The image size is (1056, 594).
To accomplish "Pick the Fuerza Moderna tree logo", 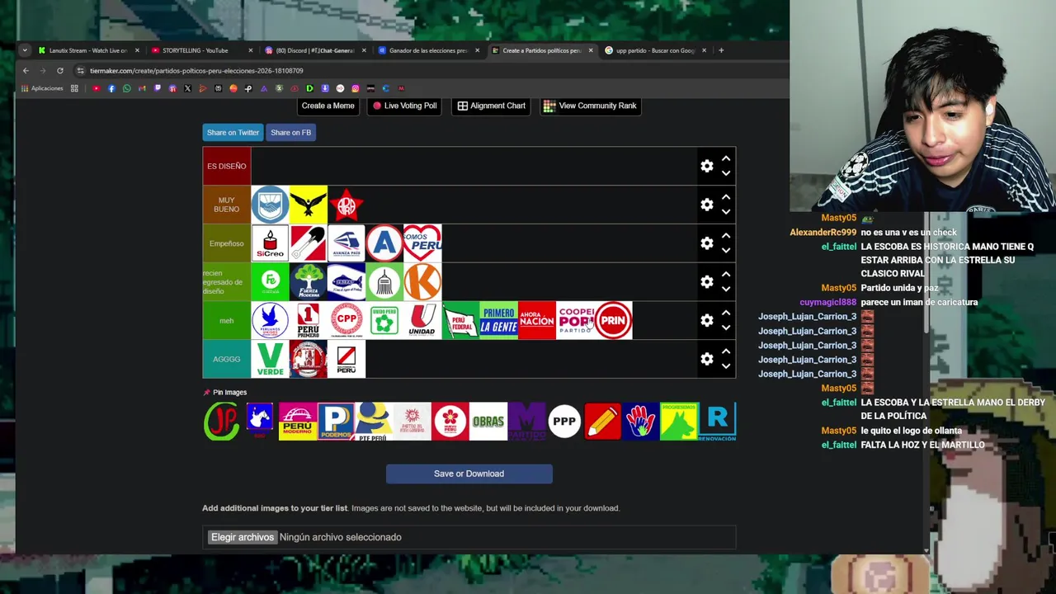I will (x=309, y=281).
